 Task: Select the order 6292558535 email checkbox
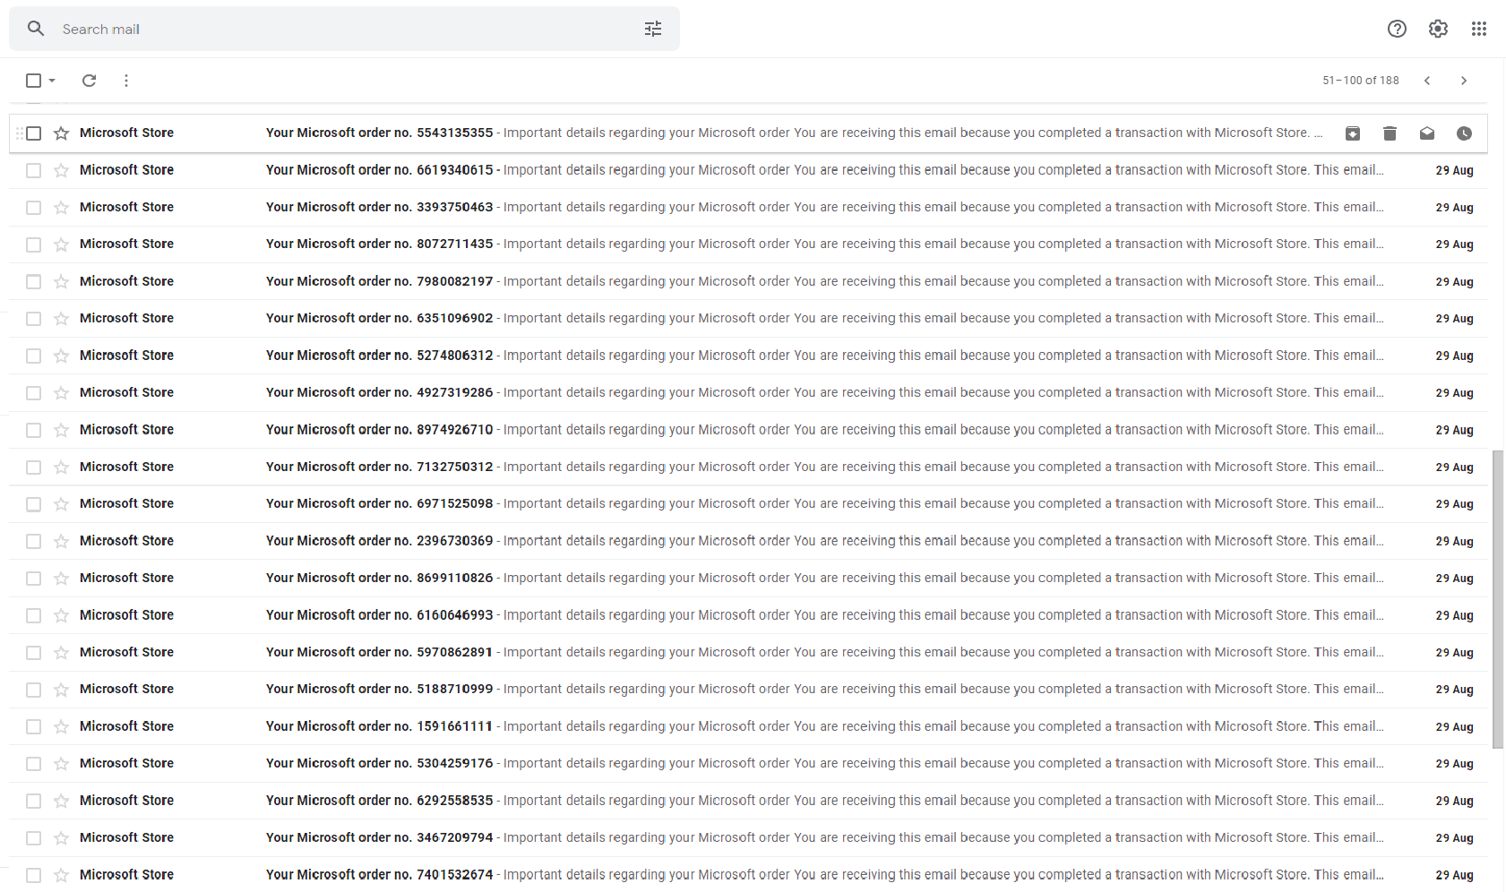pos(34,802)
